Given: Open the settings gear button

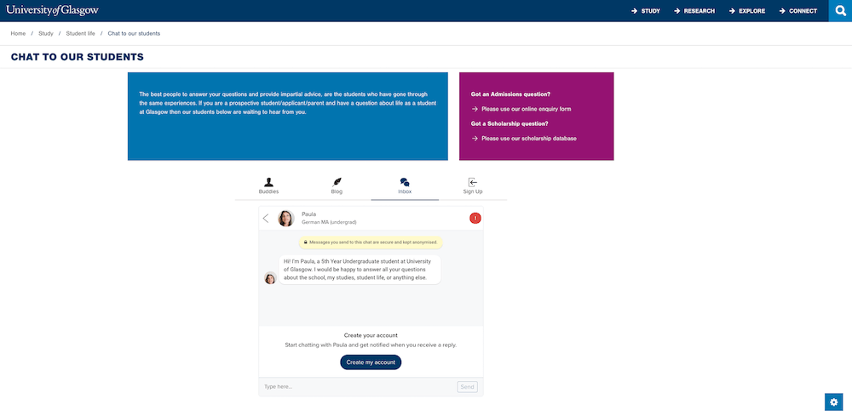Looking at the screenshot, I should tap(833, 402).
